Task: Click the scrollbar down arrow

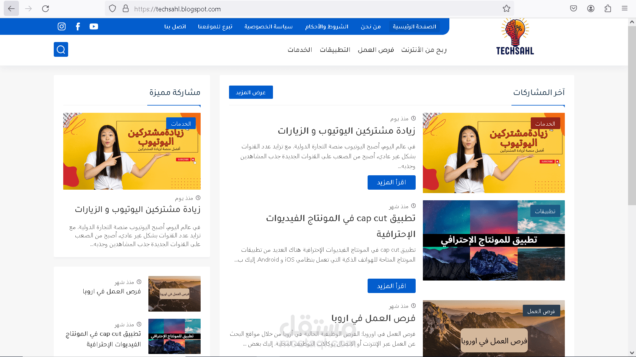Action: point(631,353)
